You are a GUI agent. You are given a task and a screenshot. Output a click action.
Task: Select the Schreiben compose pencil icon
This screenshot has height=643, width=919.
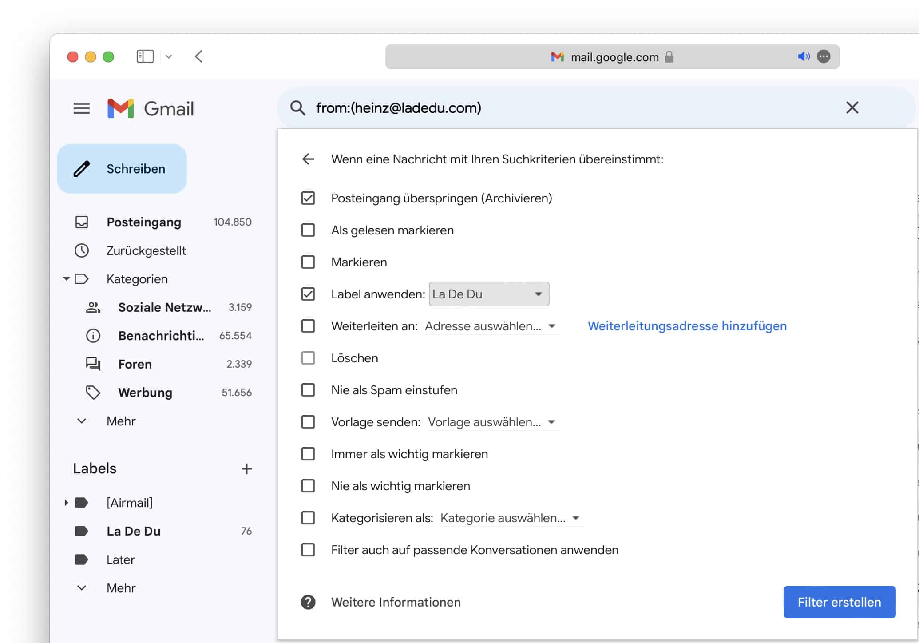[82, 169]
